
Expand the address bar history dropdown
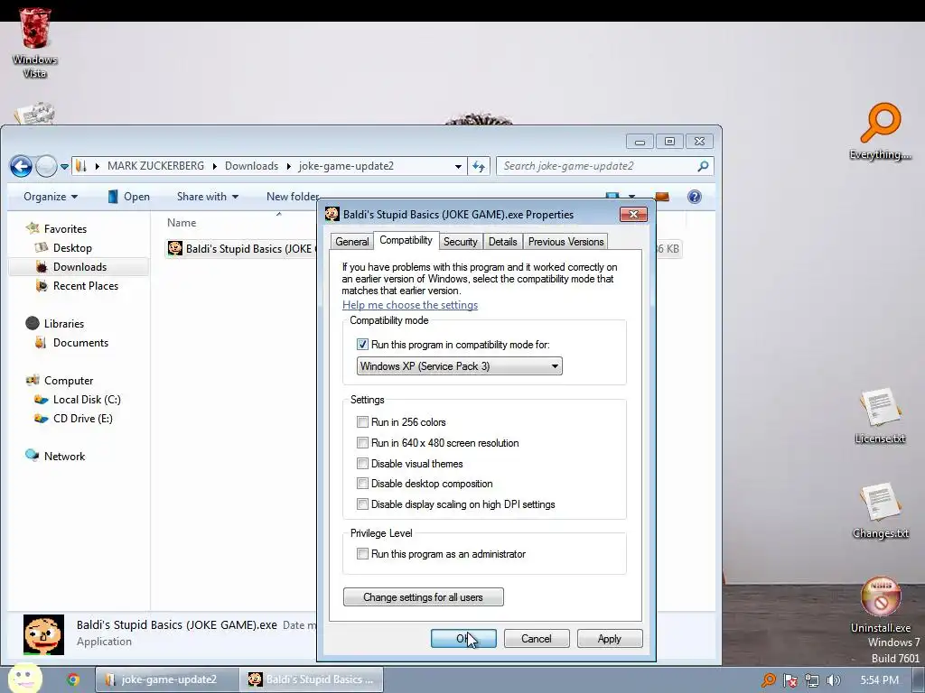pyautogui.click(x=458, y=167)
